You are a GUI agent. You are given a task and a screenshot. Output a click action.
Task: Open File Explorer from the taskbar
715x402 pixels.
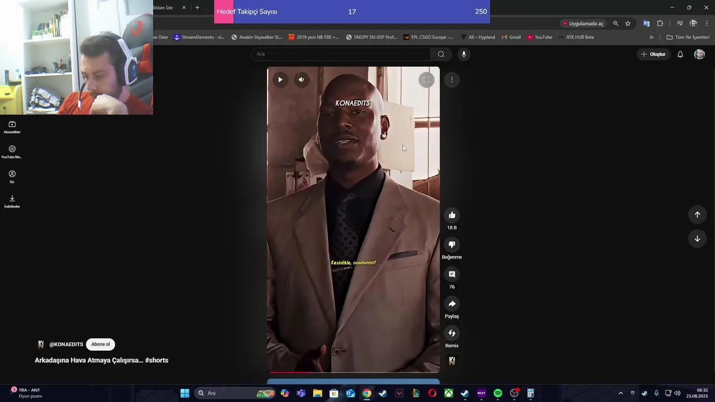point(317,393)
